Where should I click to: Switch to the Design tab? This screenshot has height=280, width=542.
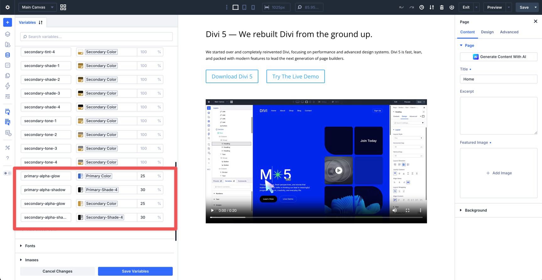(487, 32)
